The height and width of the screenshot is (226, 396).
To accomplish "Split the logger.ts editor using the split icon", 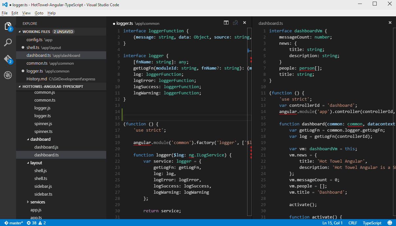I will point(226,23).
